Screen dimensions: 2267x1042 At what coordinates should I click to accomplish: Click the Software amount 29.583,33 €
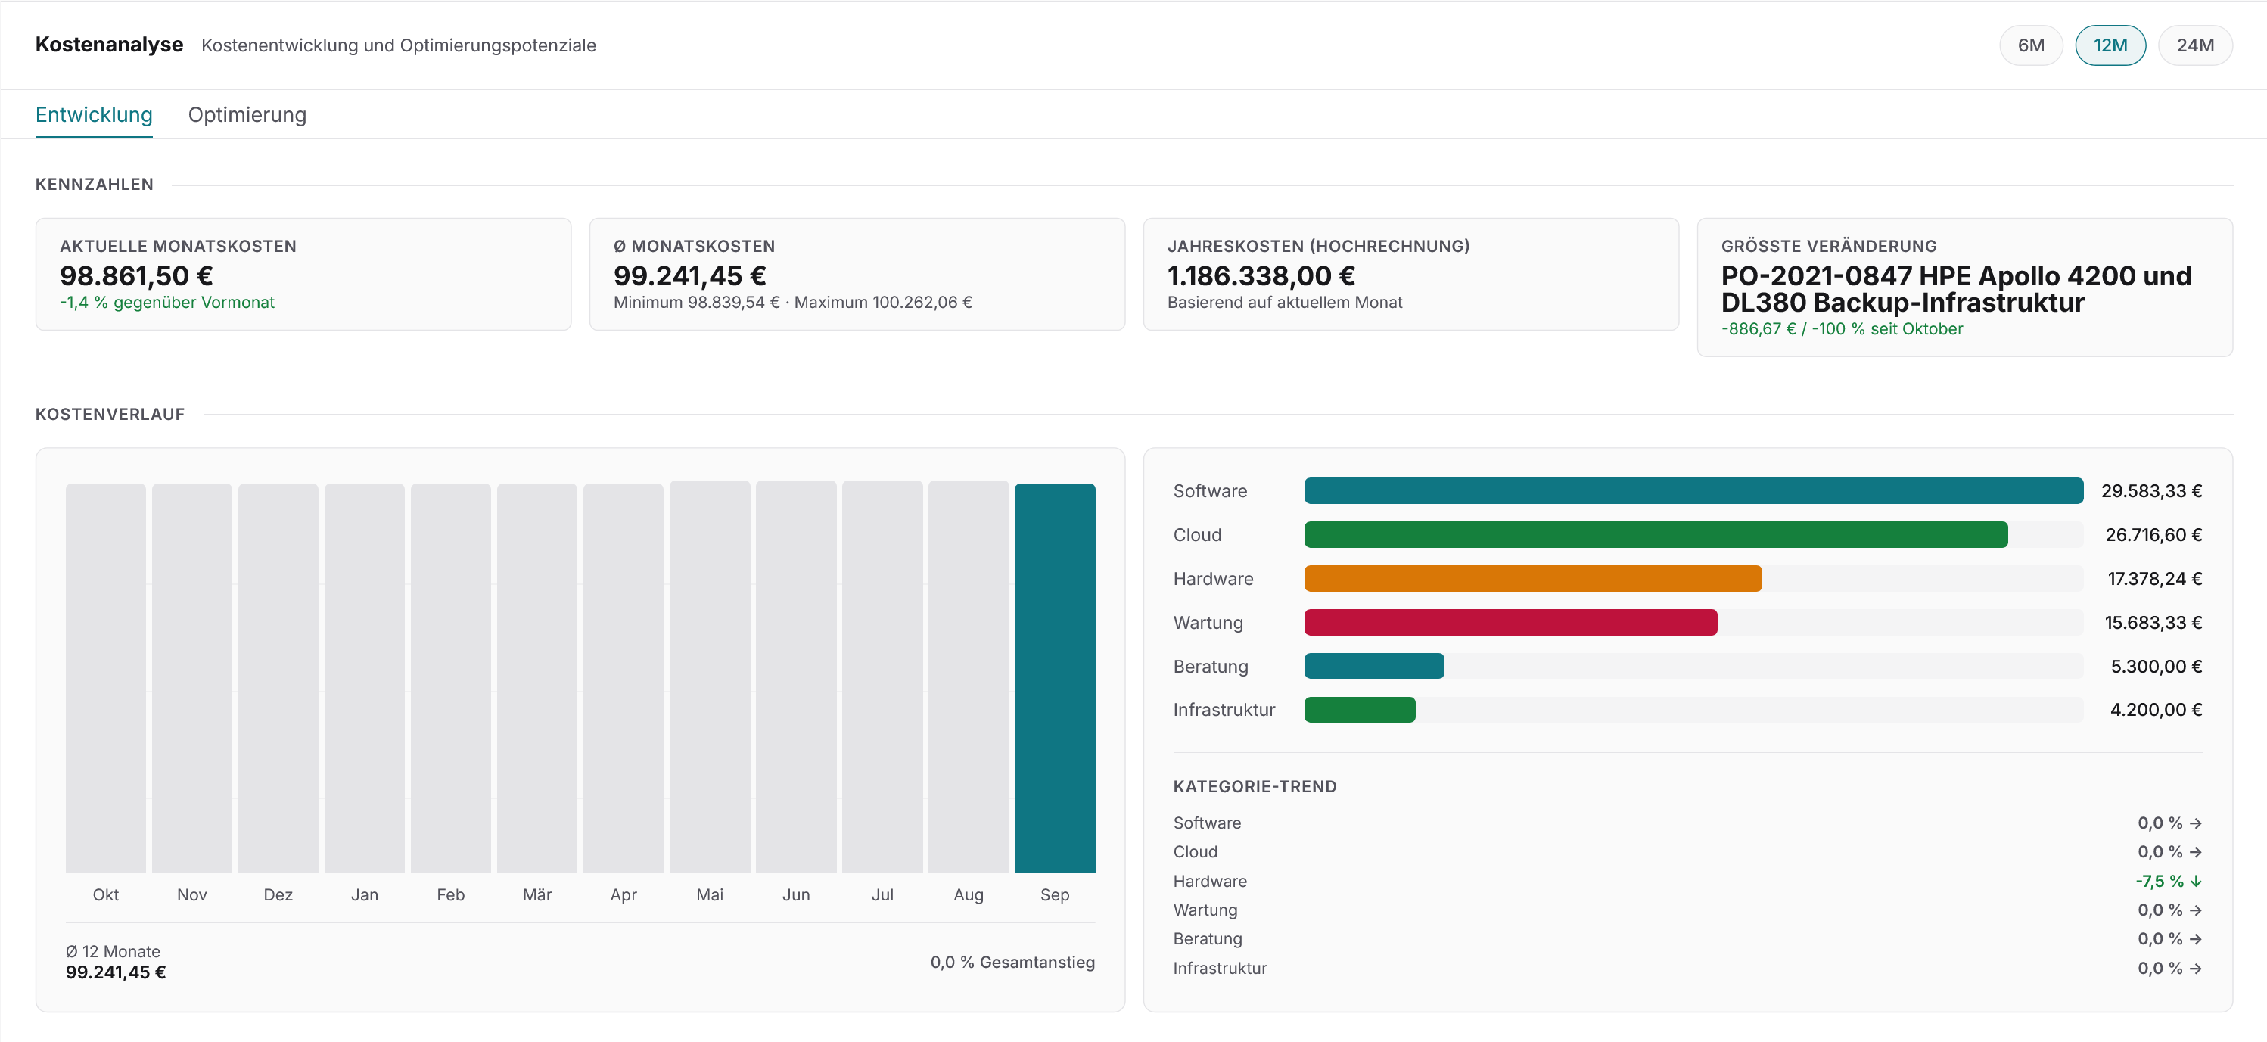(x=2152, y=490)
